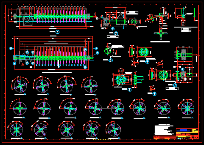The height and width of the screenshot is (145, 204).
Task: Click the blue marker beneath the motor drive detail
Action: pos(116,33)
